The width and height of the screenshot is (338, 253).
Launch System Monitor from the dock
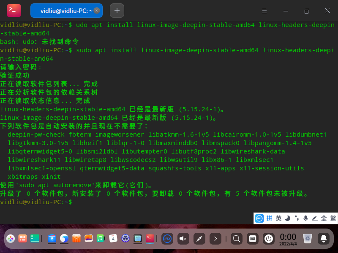click(138, 239)
